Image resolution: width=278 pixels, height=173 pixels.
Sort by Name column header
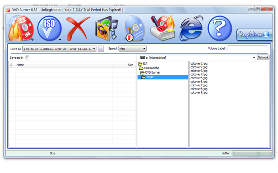coord(64,65)
